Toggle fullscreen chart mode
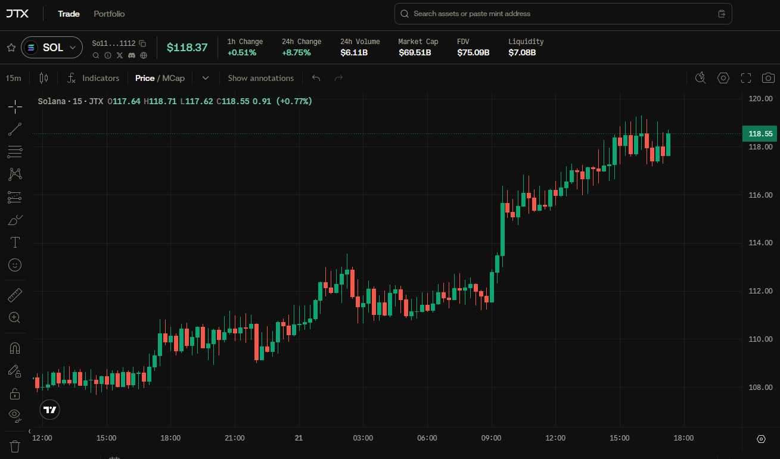The image size is (780, 459). pos(746,78)
